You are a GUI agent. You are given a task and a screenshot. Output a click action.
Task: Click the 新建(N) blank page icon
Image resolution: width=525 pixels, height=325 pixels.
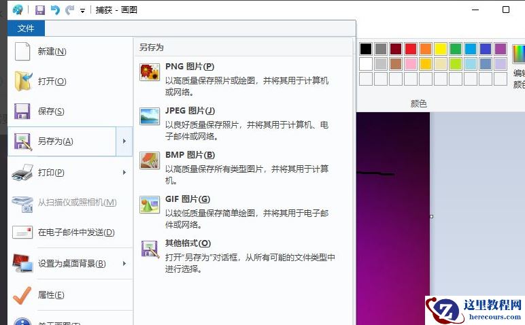coord(22,51)
